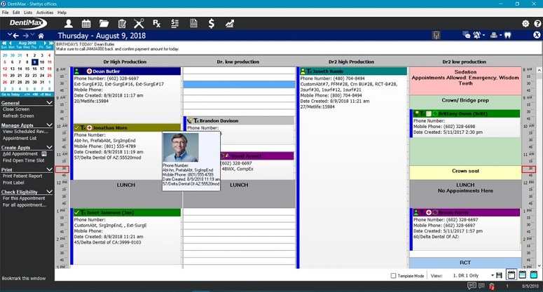This screenshot has height=292, width=543.
Task: Open the dollar sign payments icon
Action: [x=211, y=24]
